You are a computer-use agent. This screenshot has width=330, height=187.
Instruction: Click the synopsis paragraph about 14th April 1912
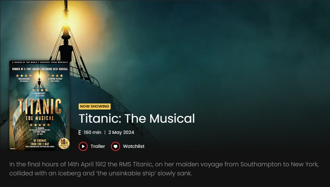click(164, 169)
